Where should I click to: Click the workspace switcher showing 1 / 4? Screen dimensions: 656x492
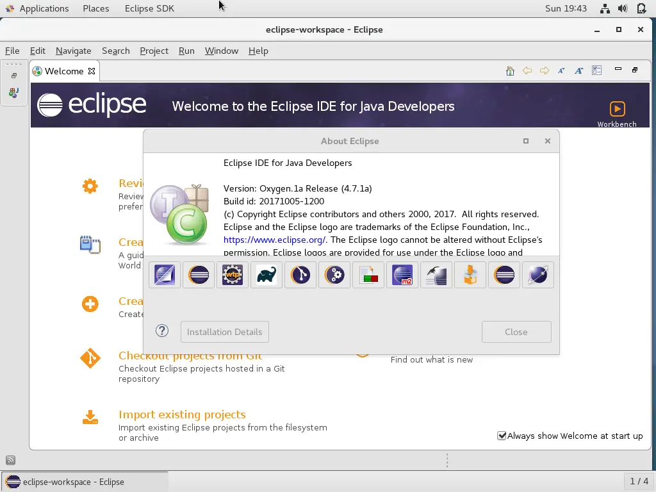point(639,481)
